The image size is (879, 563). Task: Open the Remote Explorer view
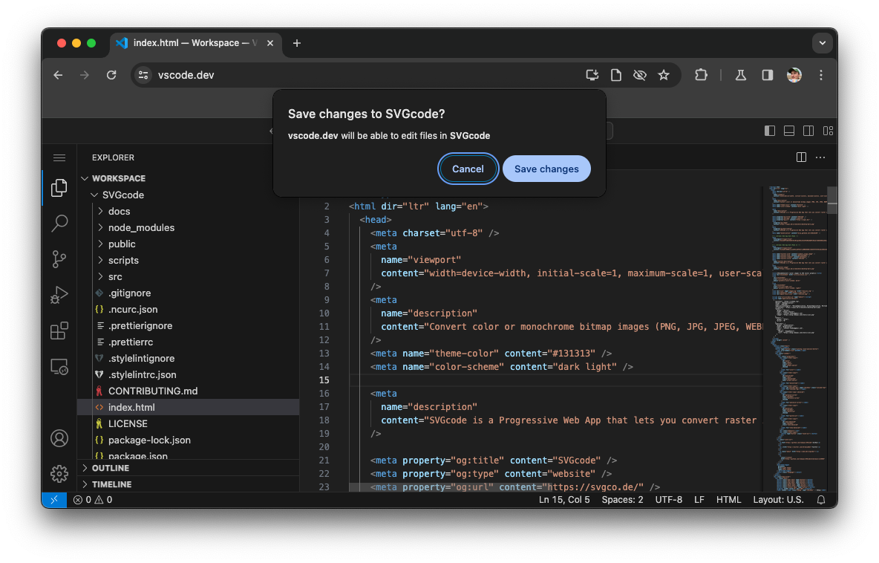(x=59, y=366)
